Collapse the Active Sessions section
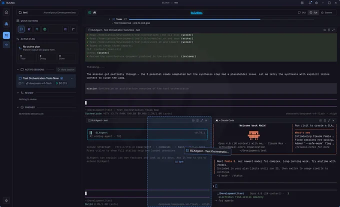 tap(18, 69)
